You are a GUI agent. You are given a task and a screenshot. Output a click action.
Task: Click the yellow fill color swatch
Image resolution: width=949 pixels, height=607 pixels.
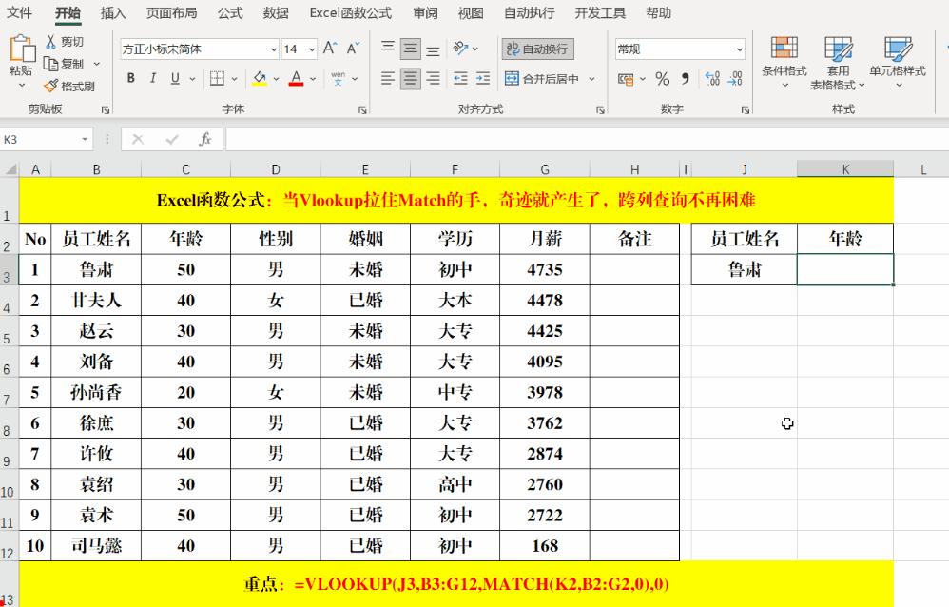[257, 84]
